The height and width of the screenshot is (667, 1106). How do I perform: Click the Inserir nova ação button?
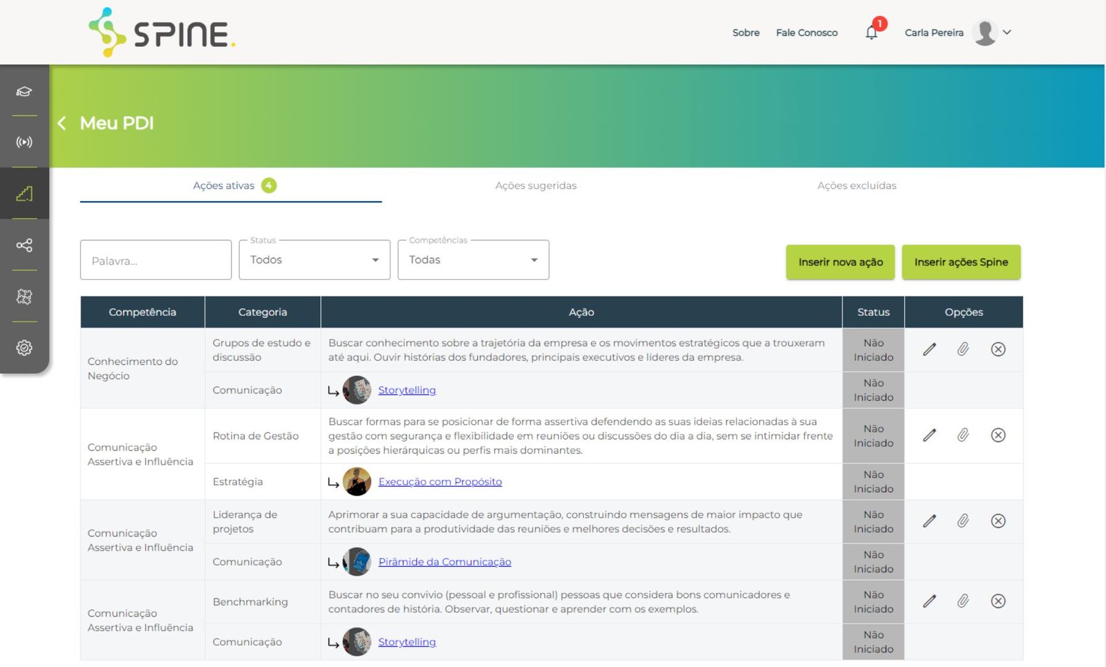coord(840,262)
